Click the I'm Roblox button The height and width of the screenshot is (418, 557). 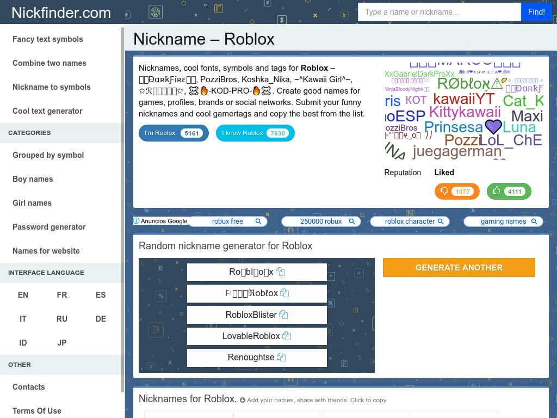tap(174, 133)
